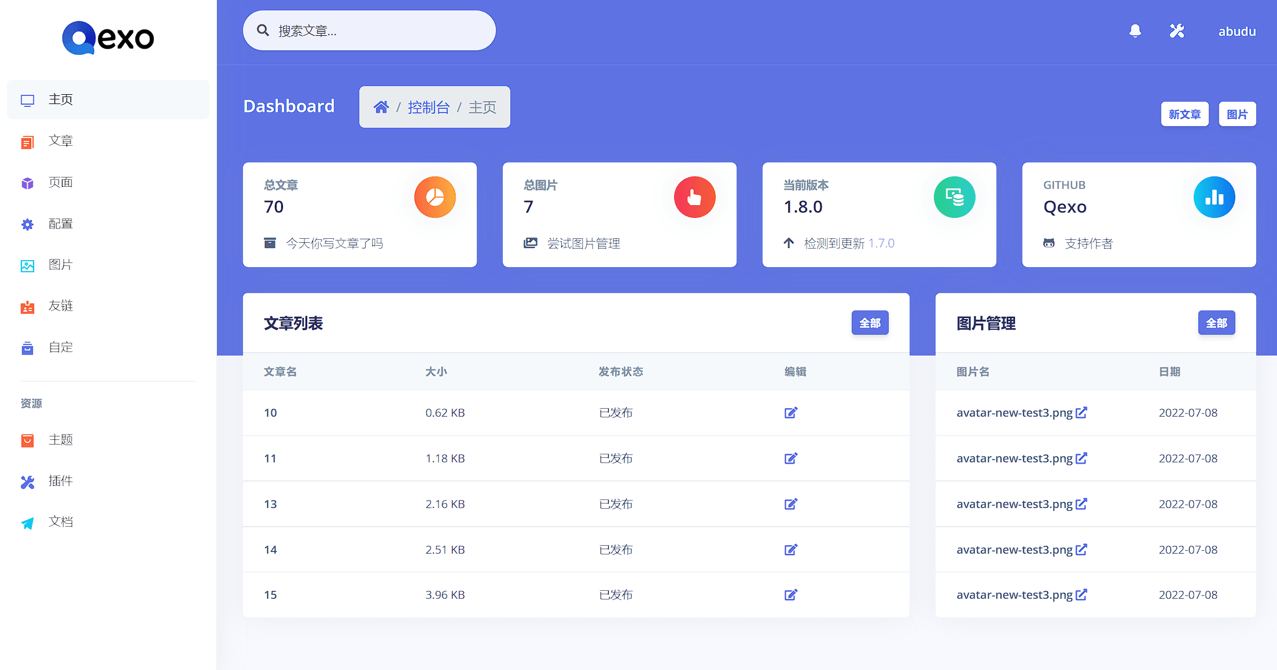Click the home icon in breadcrumb
The height and width of the screenshot is (670, 1277).
point(381,107)
